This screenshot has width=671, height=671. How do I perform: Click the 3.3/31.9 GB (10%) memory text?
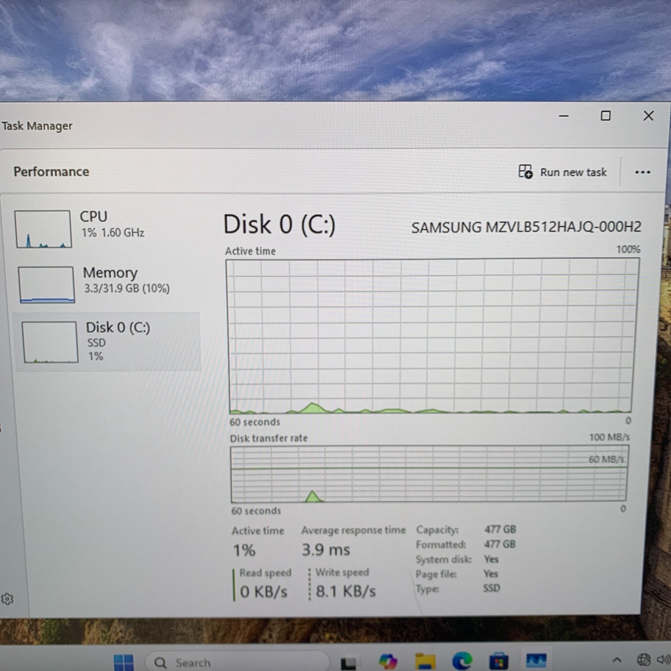(127, 288)
